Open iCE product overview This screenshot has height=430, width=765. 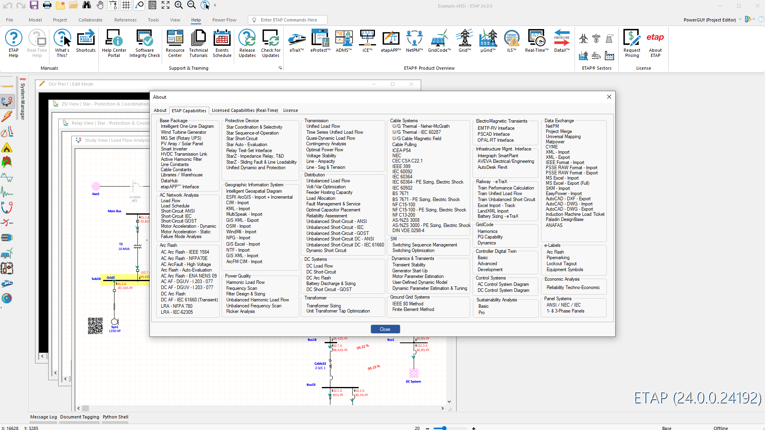(367, 41)
